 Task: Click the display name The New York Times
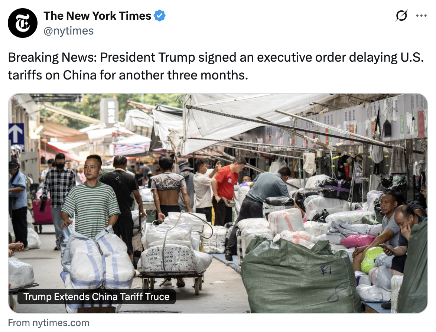[x=97, y=16]
